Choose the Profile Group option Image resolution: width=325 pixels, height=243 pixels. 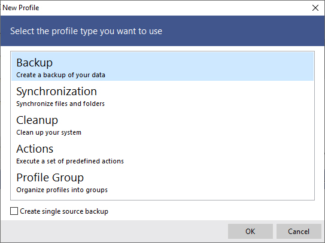pyautogui.click(x=163, y=181)
